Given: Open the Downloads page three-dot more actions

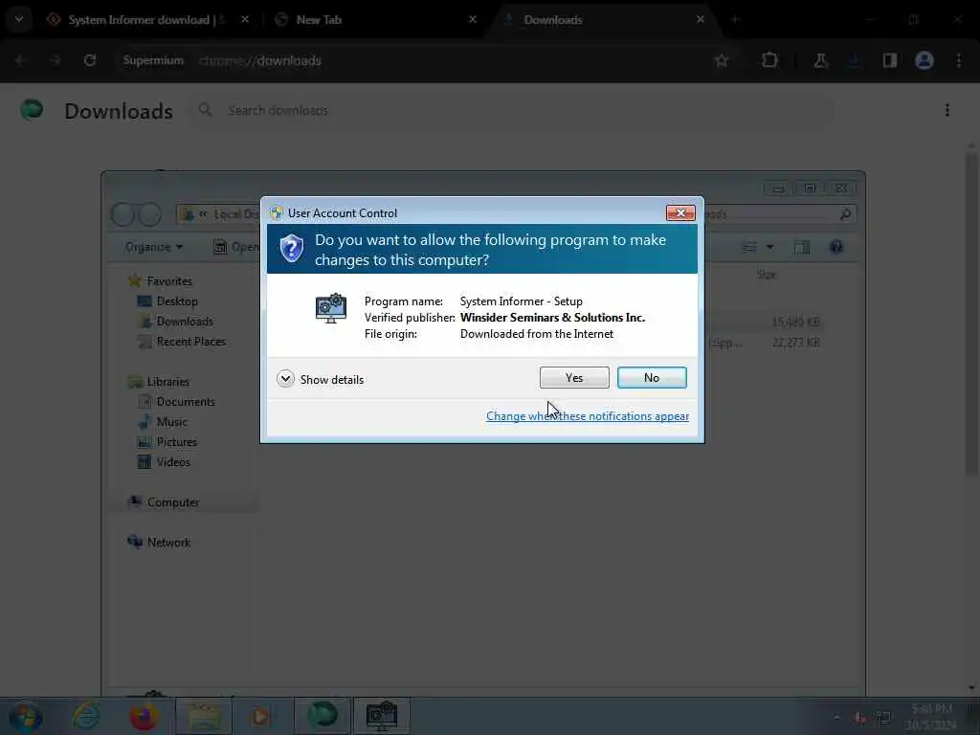Looking at the screenshot, I should pos(947,111).
